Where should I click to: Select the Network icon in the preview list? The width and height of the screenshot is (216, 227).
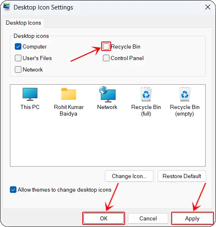coord(107,94)
